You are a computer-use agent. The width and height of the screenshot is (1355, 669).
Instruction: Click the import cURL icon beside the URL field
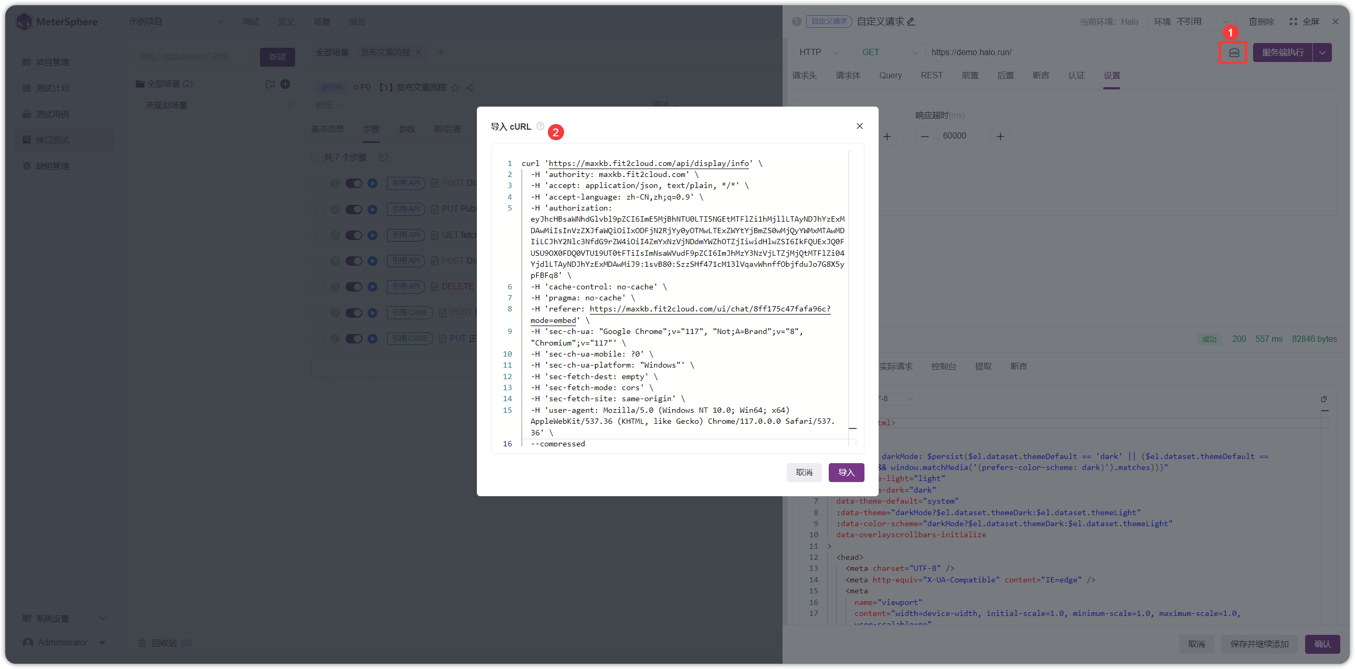[x=1234, y=53]
